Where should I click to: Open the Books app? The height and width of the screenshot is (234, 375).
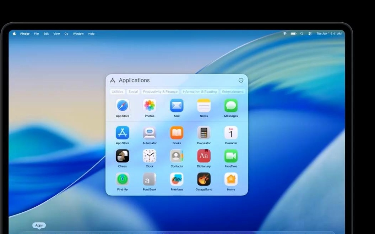[x=177, y=133]
